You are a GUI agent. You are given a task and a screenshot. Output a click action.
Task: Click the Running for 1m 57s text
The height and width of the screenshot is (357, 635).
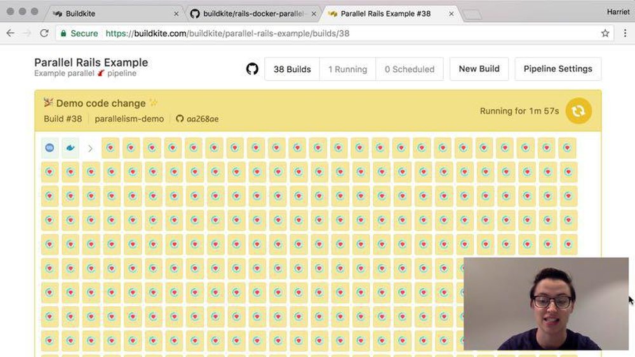pyautogui.click(x=519, y=111)
